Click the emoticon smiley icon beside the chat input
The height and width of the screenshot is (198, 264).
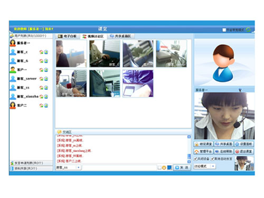[164, 168]
